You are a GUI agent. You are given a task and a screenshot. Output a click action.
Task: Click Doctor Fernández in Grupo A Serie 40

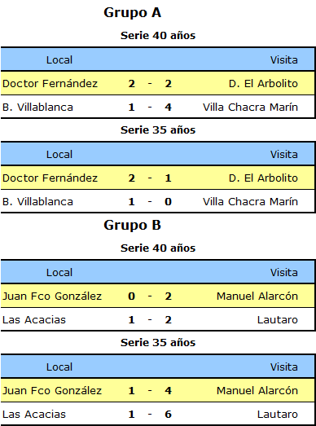click(50, 83)
